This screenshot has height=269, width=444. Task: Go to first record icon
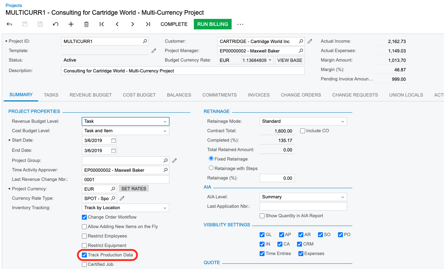pyautogui.click(x=102, y=24)
